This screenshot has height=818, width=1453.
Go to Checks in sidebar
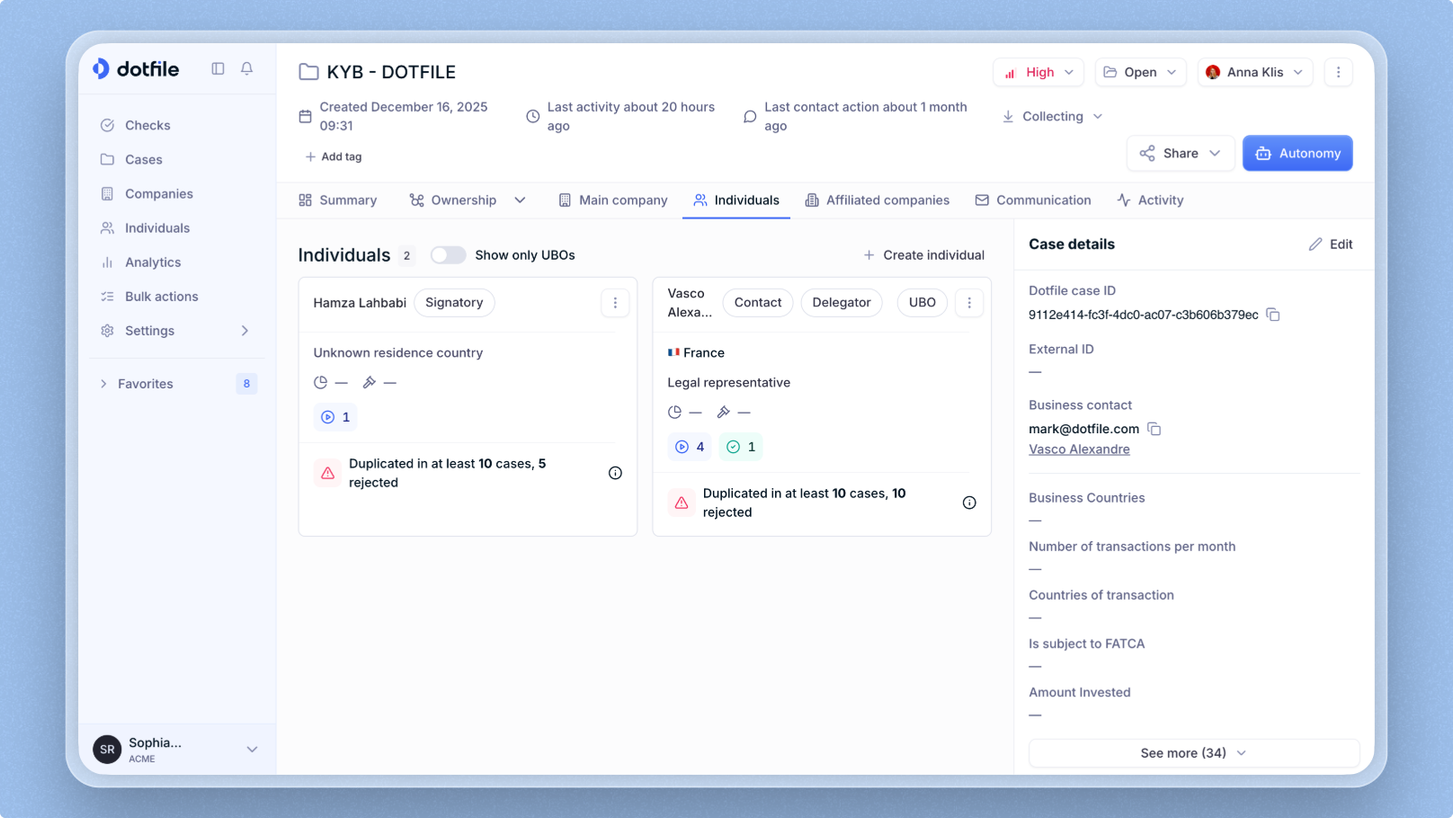tap(176, 126)
